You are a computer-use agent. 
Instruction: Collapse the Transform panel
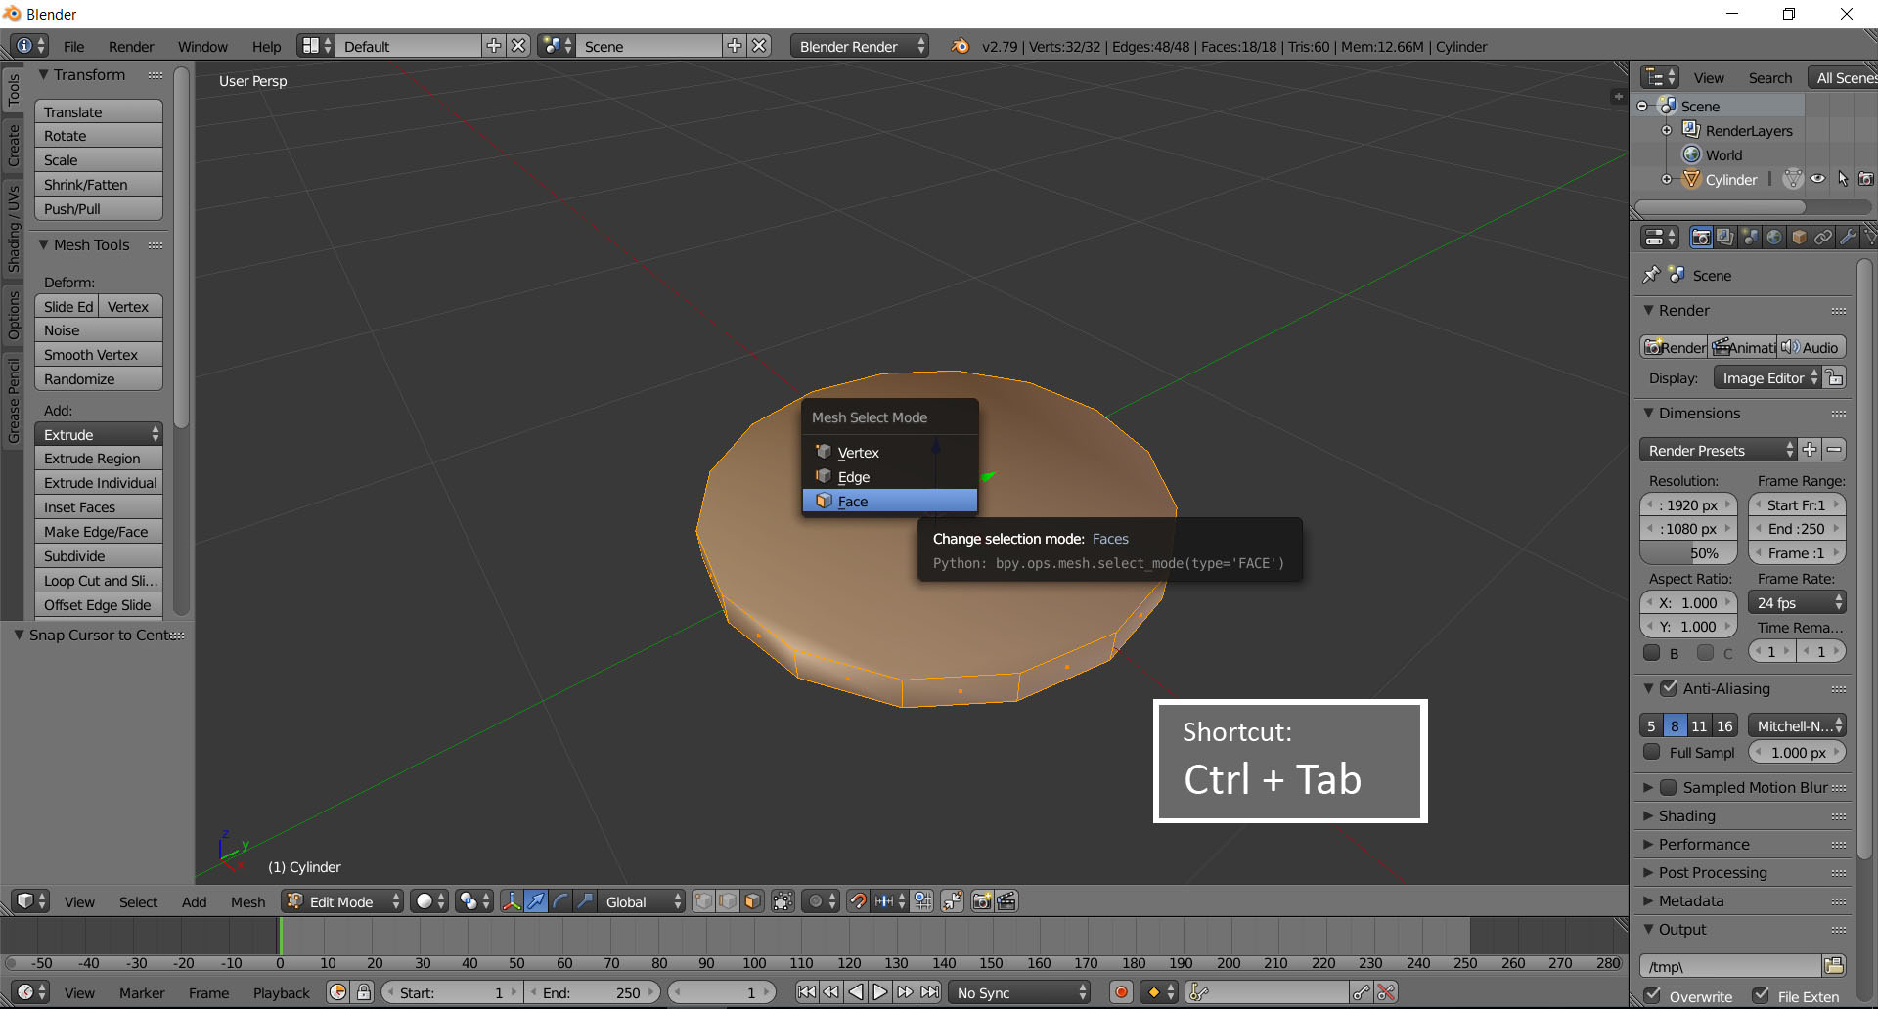pos(43,74)
